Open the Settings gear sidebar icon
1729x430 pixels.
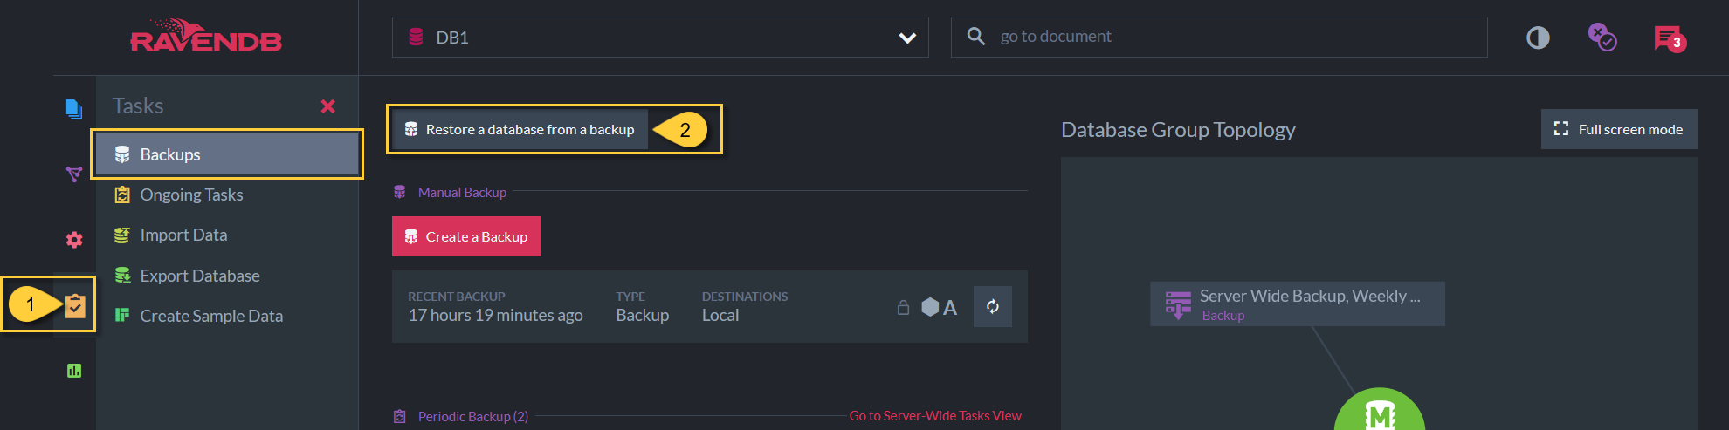click(x=74, y=240)
